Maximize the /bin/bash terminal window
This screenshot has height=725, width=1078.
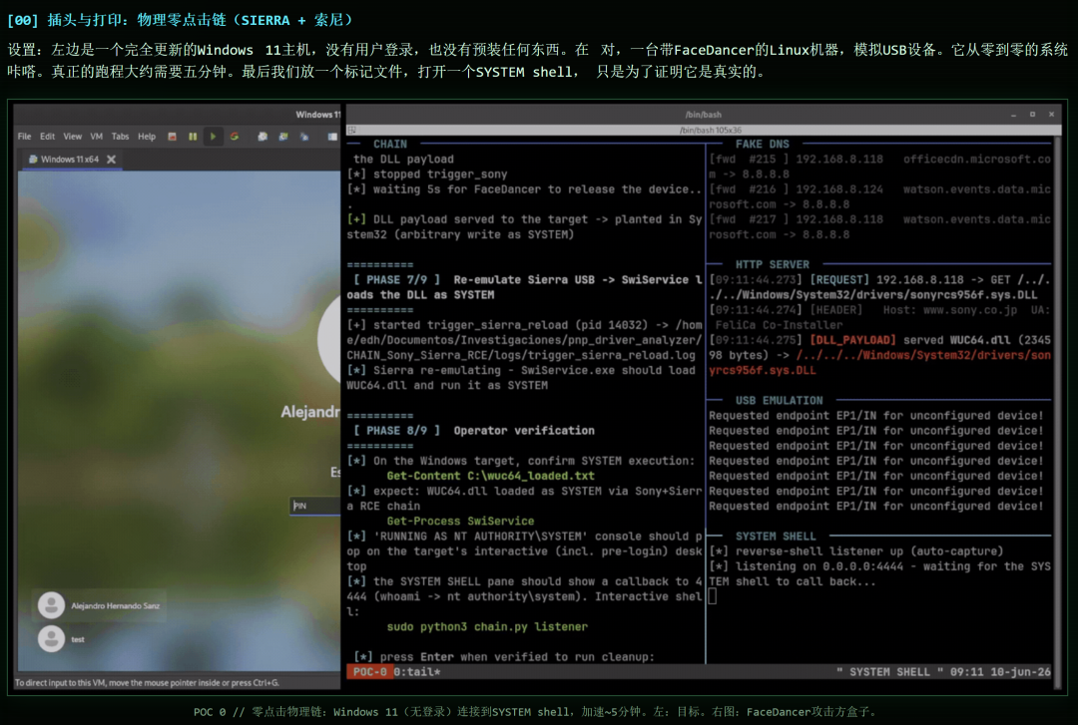[x=1032, y=115]
